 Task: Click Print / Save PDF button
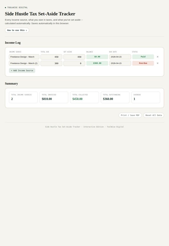coord(130,115)
